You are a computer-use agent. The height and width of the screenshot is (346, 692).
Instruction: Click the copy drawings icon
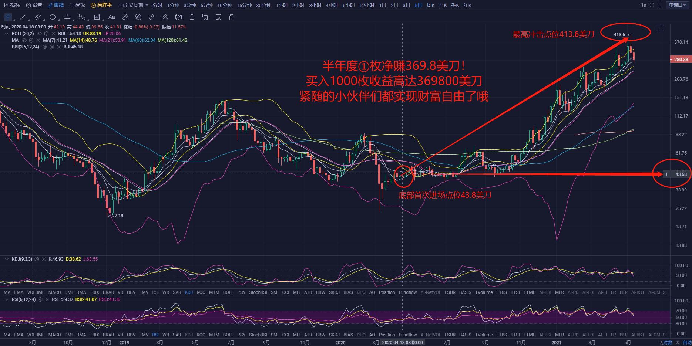205,17
